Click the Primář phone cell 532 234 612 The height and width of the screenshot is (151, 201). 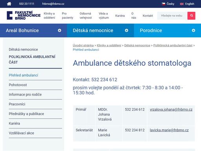(135, 116)
